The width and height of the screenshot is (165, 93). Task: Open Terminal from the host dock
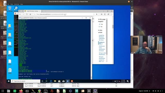pyautogui.click(x=27, y=91)
